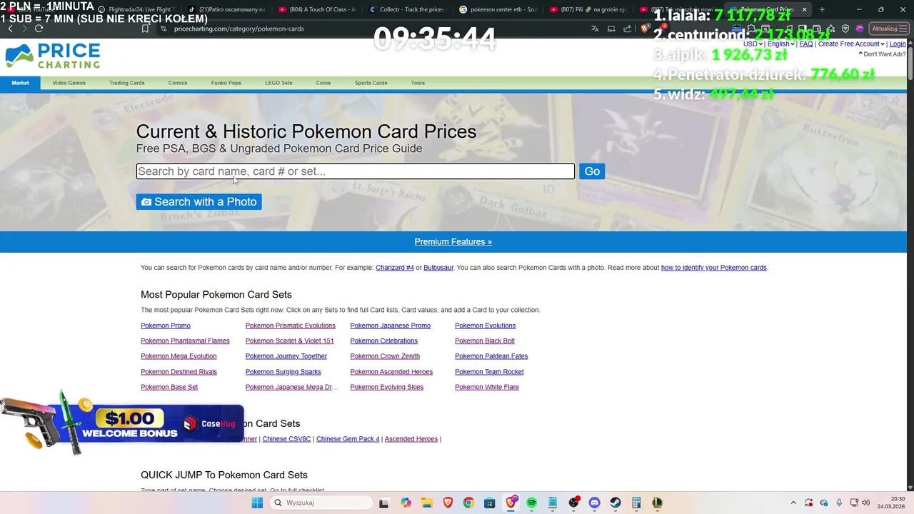
Task: Focus the card name search field
Action: (x=356, y=171)
